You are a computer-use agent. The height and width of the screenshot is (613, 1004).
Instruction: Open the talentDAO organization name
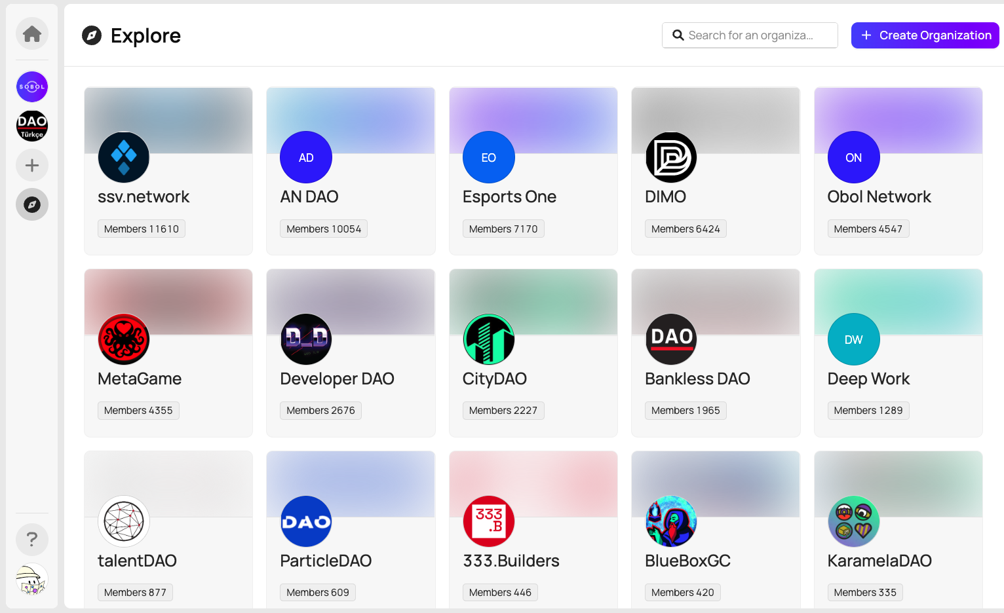click(137, 561)
